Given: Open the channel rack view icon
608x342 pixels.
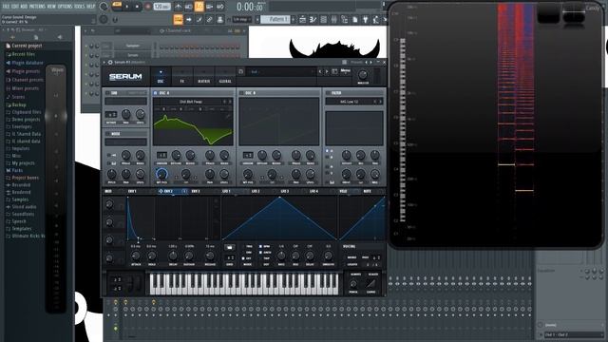Looking at the screenshot, I should coord(323,19).
